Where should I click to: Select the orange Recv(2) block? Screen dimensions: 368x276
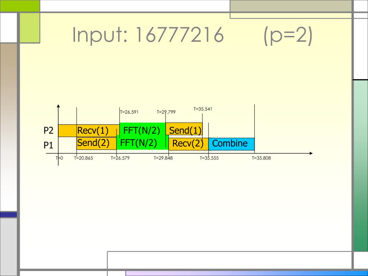tap(188, 144)
